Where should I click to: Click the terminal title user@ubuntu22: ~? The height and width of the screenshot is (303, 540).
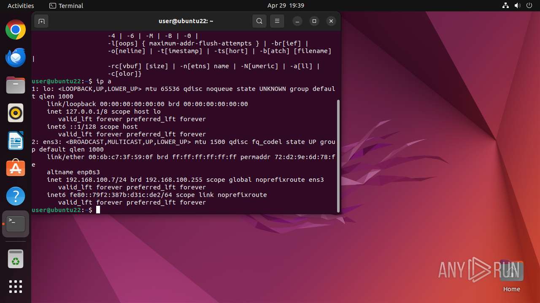click(x=186, y=21)
